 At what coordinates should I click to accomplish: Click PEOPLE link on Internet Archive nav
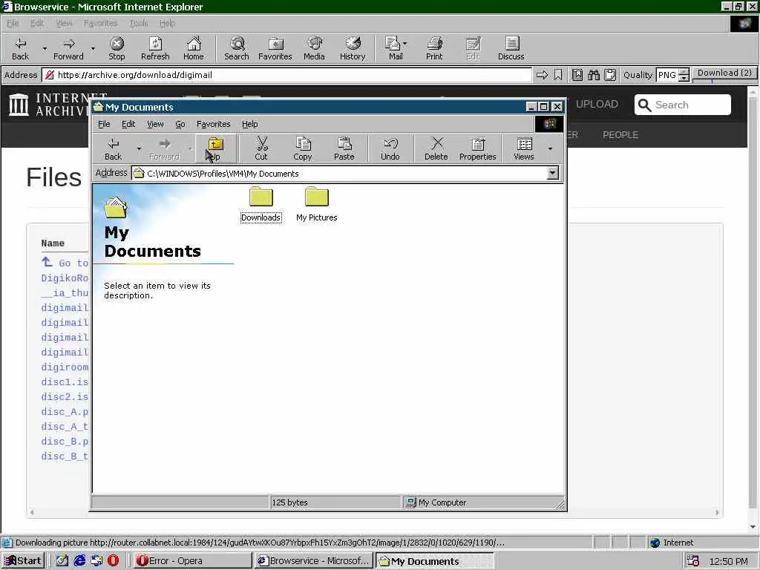pyautogui.click(x=620, y=135)
